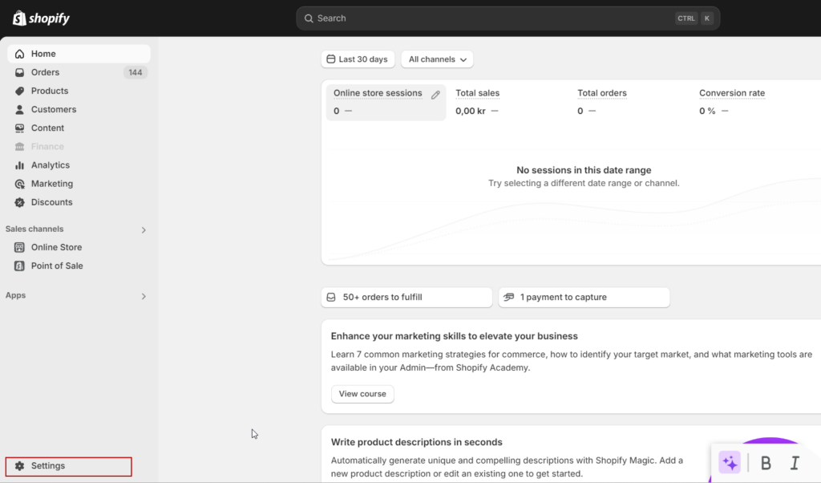Click the payment capture icon
Image resolution: width=821 pixels, height=483 pixels.
(508, 298)
